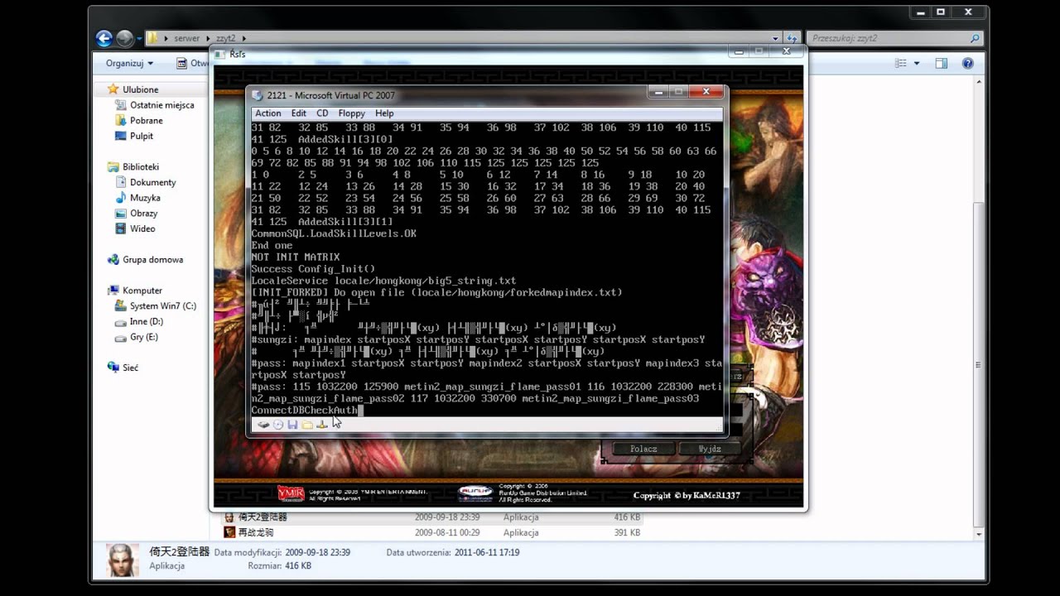The width and height of the screenshot is (1060, 596).
Task: Open the Action menu in Virtual PC
Action: coord(267,113)
